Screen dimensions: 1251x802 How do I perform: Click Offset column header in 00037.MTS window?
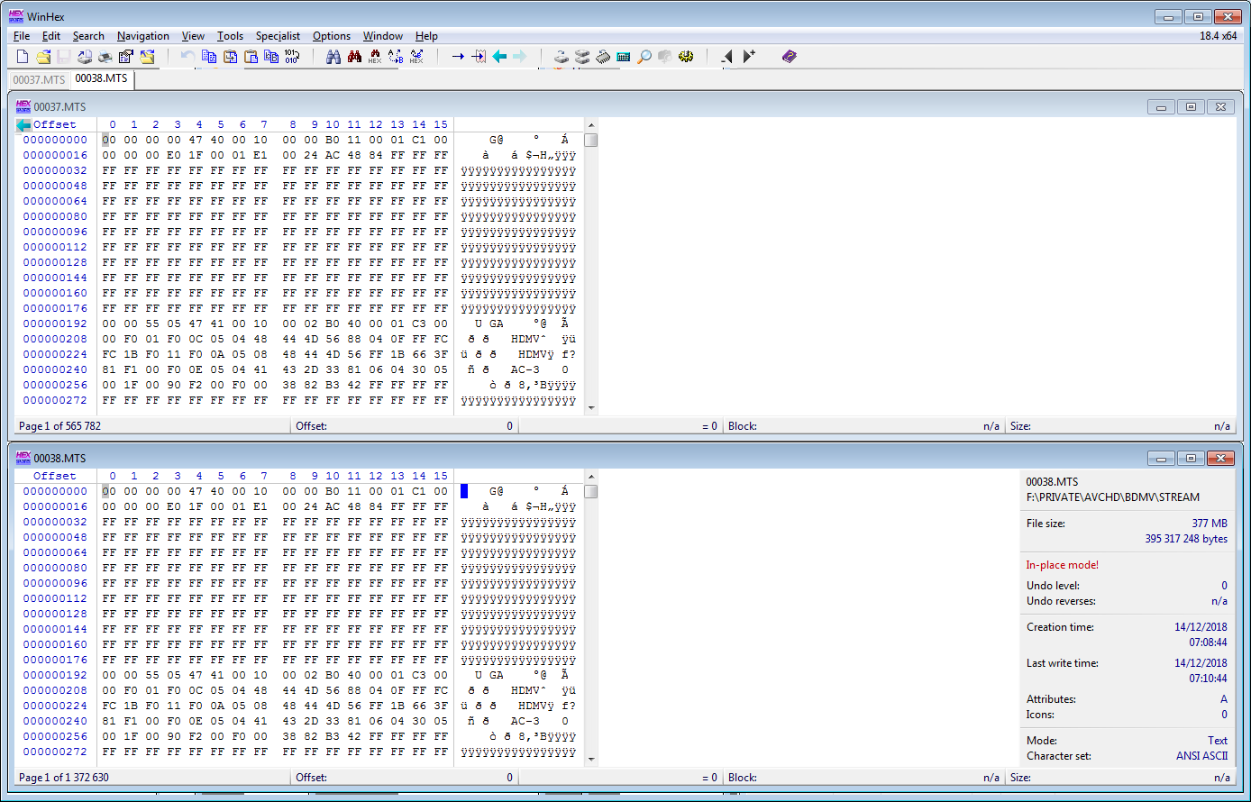tap(55, 124)
